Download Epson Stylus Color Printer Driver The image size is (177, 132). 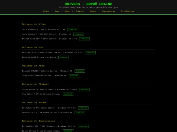click(x=68, y=131)
